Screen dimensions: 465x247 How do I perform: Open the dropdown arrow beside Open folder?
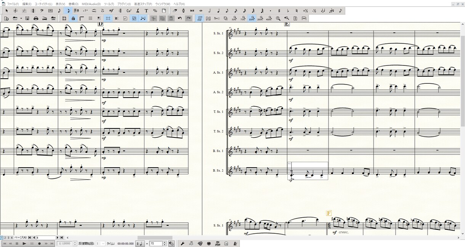[21, 18]
